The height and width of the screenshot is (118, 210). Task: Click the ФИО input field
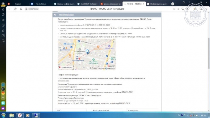[71, 110]
